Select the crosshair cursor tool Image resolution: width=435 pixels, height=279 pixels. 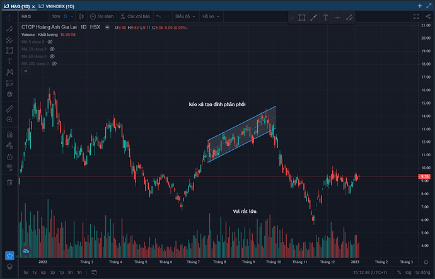click(x=9, y=18)
